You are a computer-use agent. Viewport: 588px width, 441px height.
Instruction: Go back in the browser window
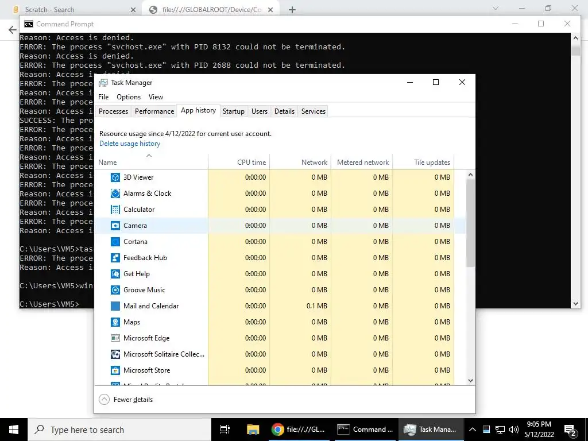pyautogui.click(x=13, y=30)
